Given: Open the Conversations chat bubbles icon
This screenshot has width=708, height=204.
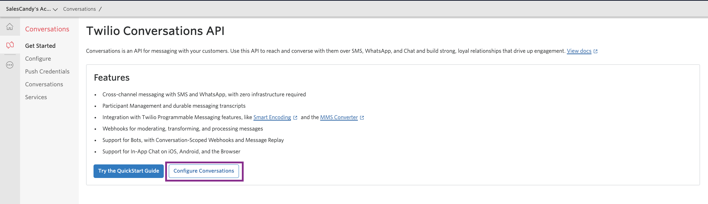Looking at the screenshot, I should [x=10, y=45].
